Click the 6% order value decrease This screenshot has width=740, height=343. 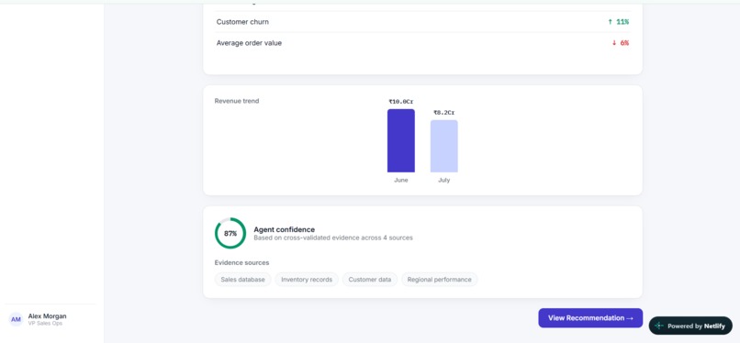621,43
